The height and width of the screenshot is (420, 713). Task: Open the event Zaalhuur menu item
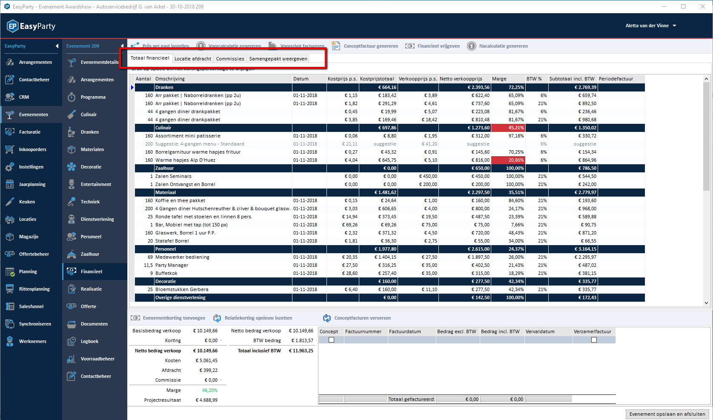coord(94,254)
